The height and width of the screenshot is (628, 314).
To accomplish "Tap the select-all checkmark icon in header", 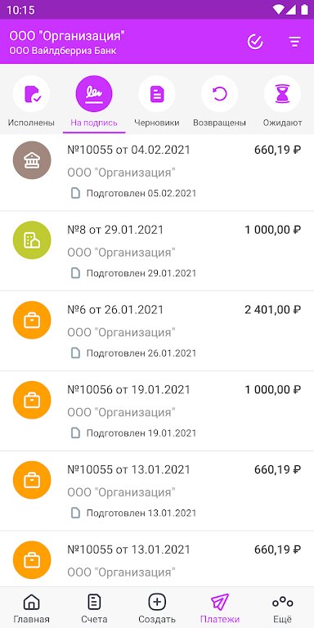I will [x=255, y=42].
